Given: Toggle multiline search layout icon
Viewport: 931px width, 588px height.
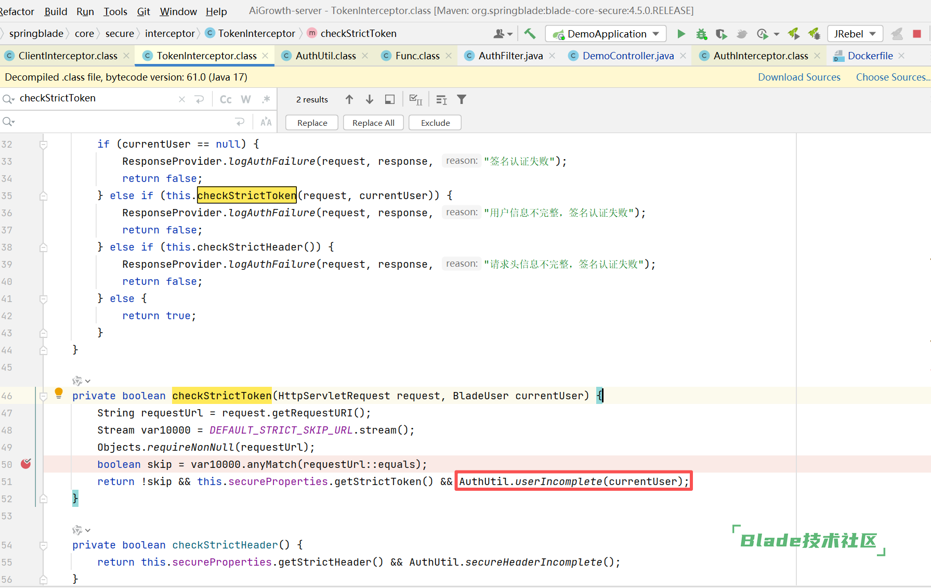Looking at the screenshot, I should 441,99.
